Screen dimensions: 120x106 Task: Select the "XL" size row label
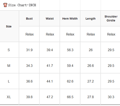pyautogui.click(x=9, y=97)
